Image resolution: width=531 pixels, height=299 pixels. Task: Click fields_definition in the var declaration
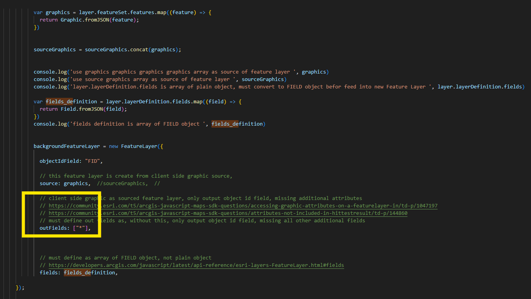(x=71, y=102)
